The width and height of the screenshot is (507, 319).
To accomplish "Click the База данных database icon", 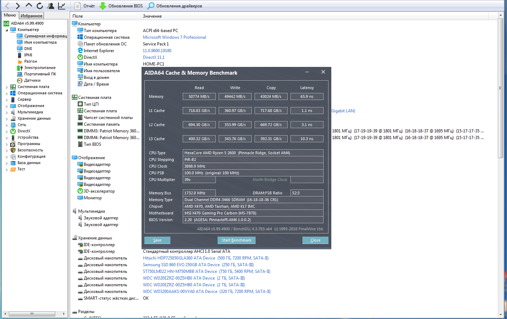I will (x=13, y=163).
